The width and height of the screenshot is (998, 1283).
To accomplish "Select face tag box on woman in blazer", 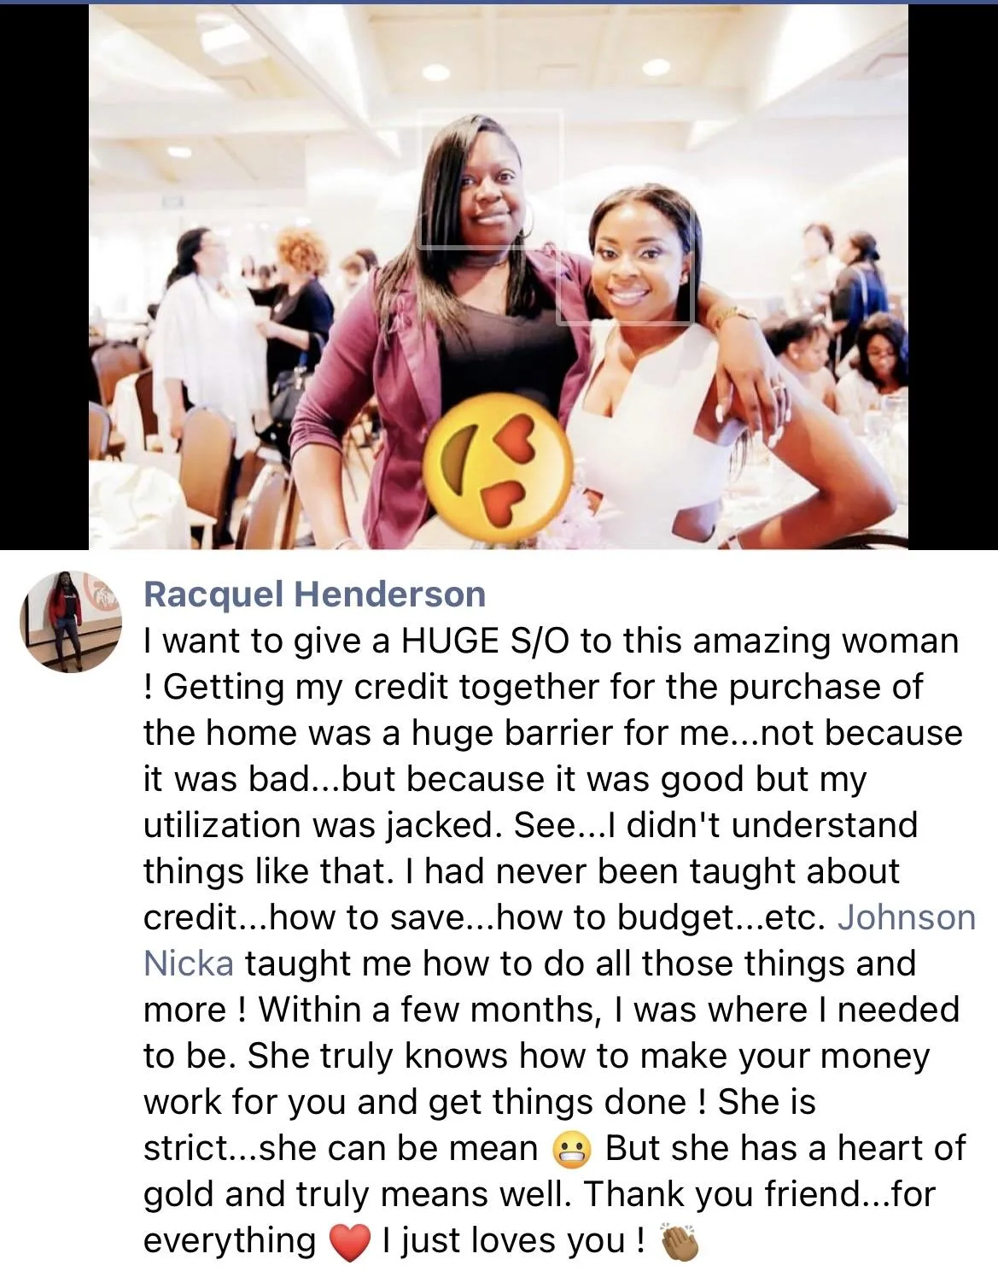I will 489,179.
